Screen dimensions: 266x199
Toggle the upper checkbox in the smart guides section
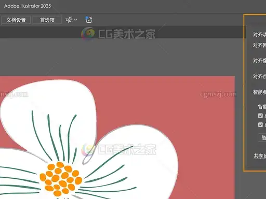pyautogui.click(x=260, y=116)
